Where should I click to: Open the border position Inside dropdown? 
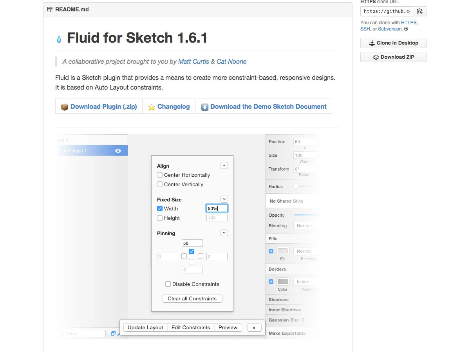[x=305, y=282]
